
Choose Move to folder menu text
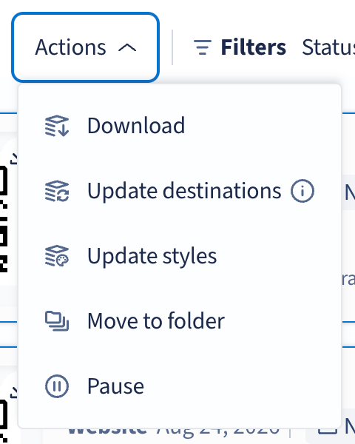click(156, 321)
